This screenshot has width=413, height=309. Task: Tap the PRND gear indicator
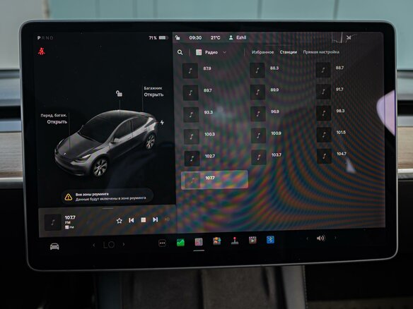coord(45,38)
